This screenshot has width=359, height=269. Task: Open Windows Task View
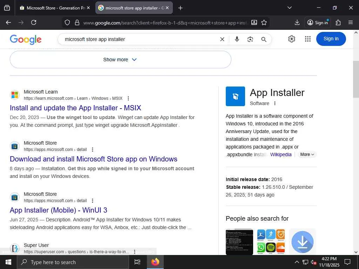pyautogui.click(x=137, y=262)
